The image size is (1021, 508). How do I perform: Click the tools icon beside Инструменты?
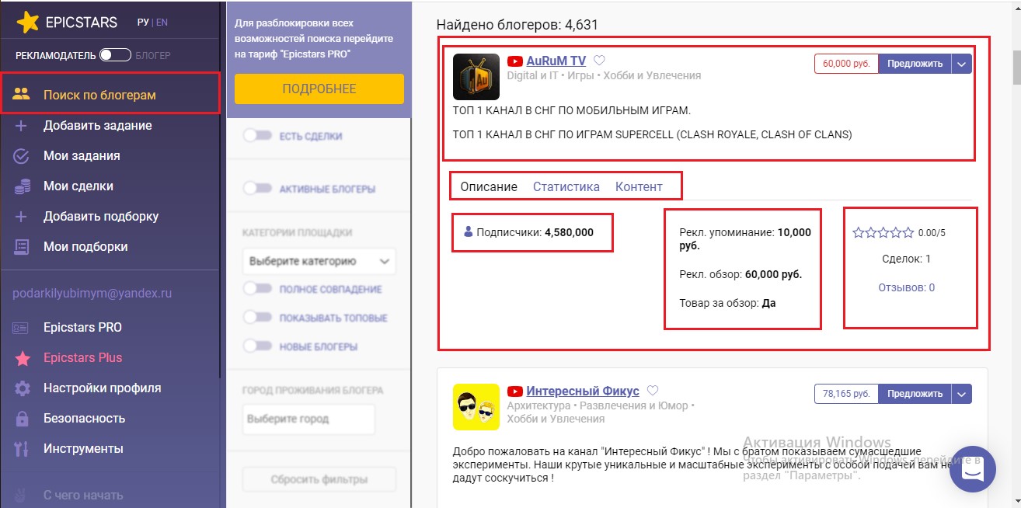(x=22, y=448)
